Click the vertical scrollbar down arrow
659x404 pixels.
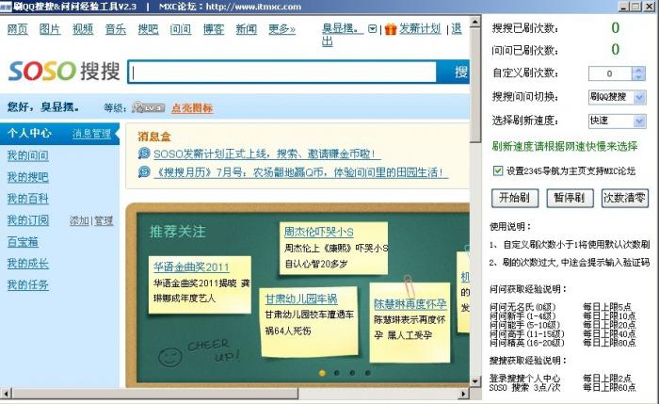tap(475, 381)
